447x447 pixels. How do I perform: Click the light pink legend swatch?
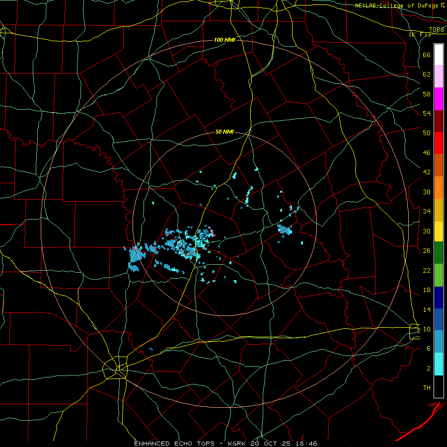click(439, 76)
